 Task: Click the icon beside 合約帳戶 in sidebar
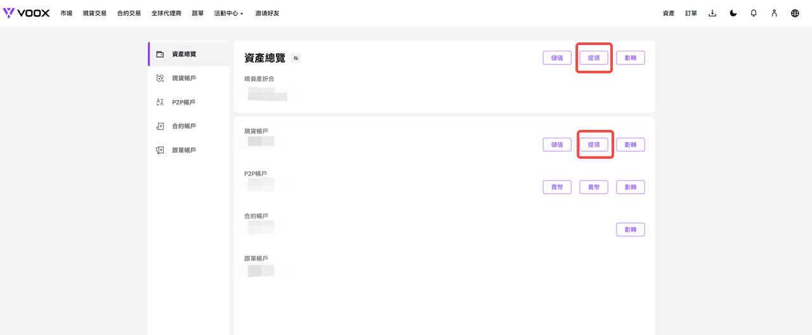tap(160, 126)
